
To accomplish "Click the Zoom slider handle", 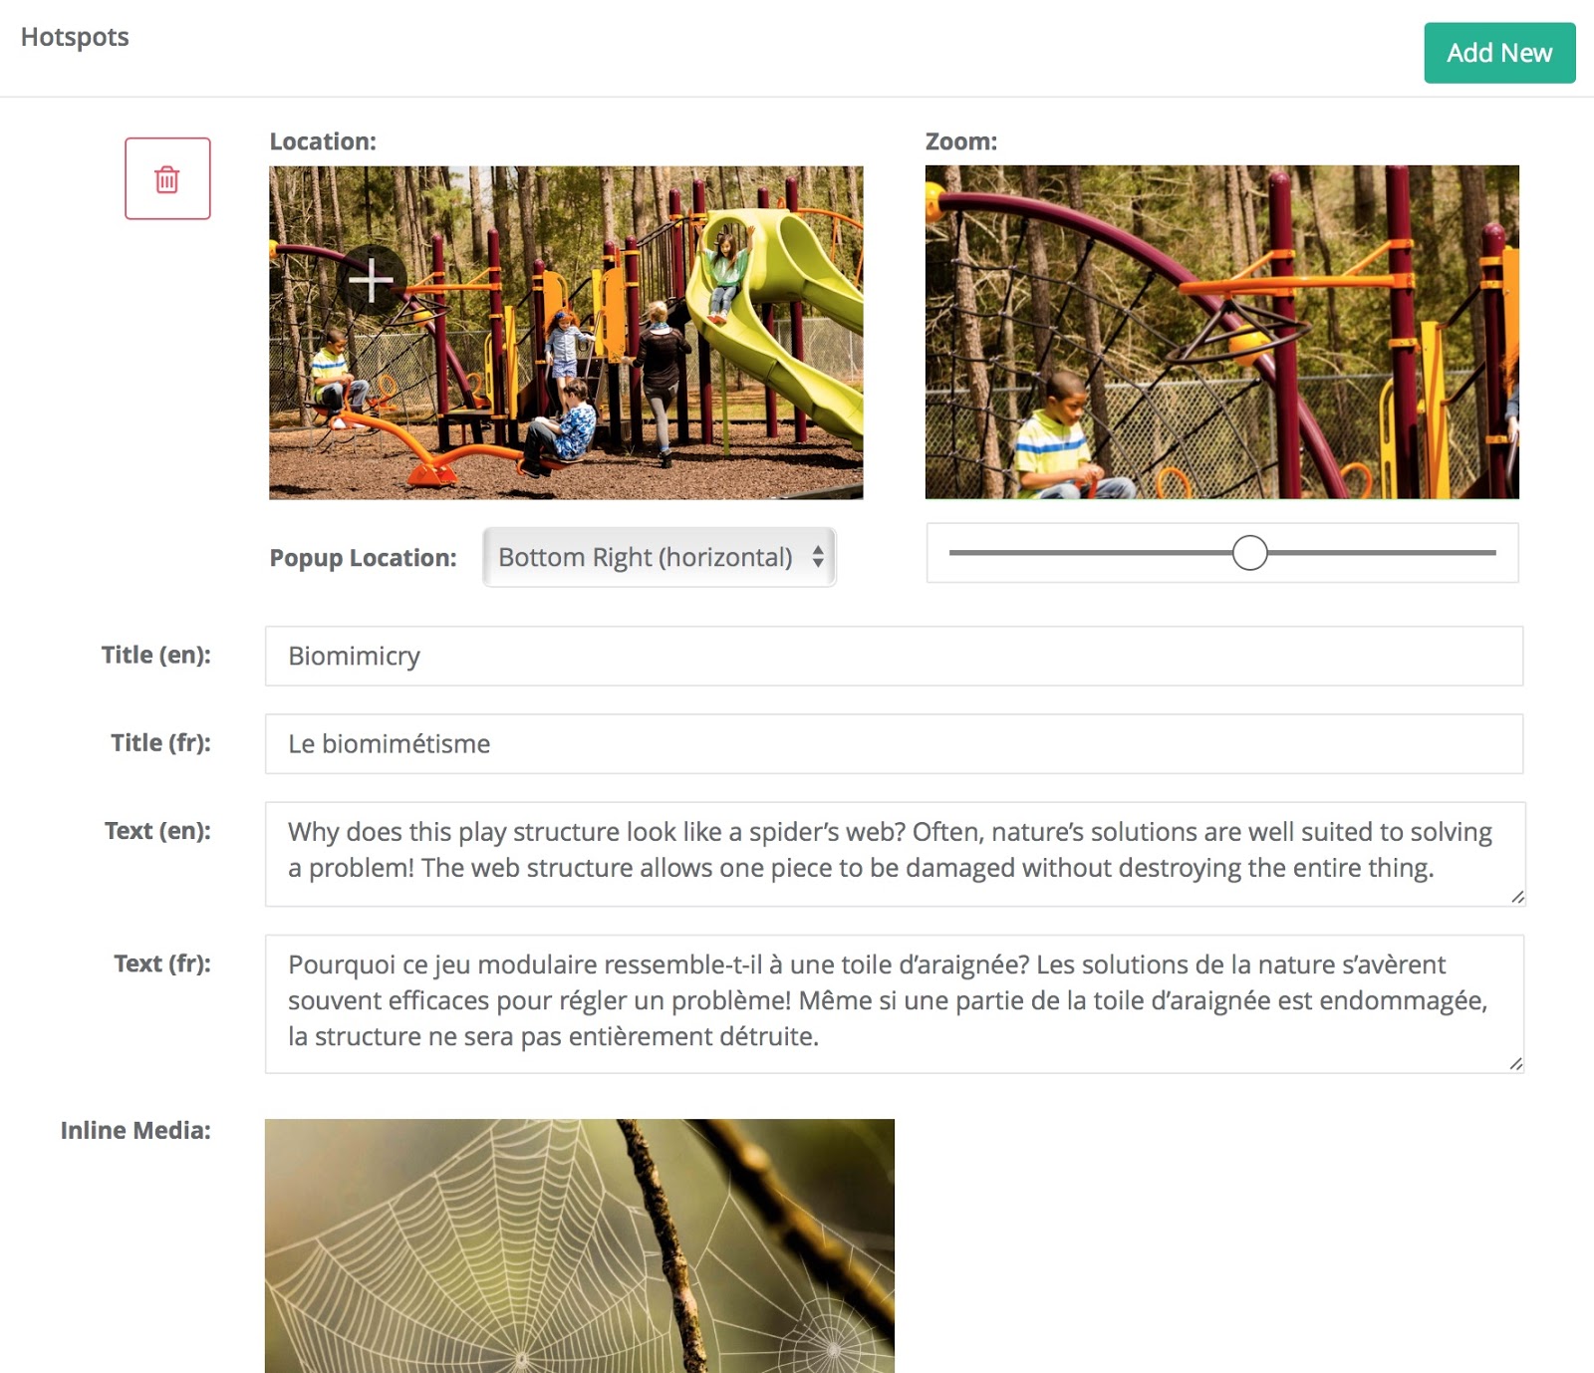I will [x=1249, y=552].
